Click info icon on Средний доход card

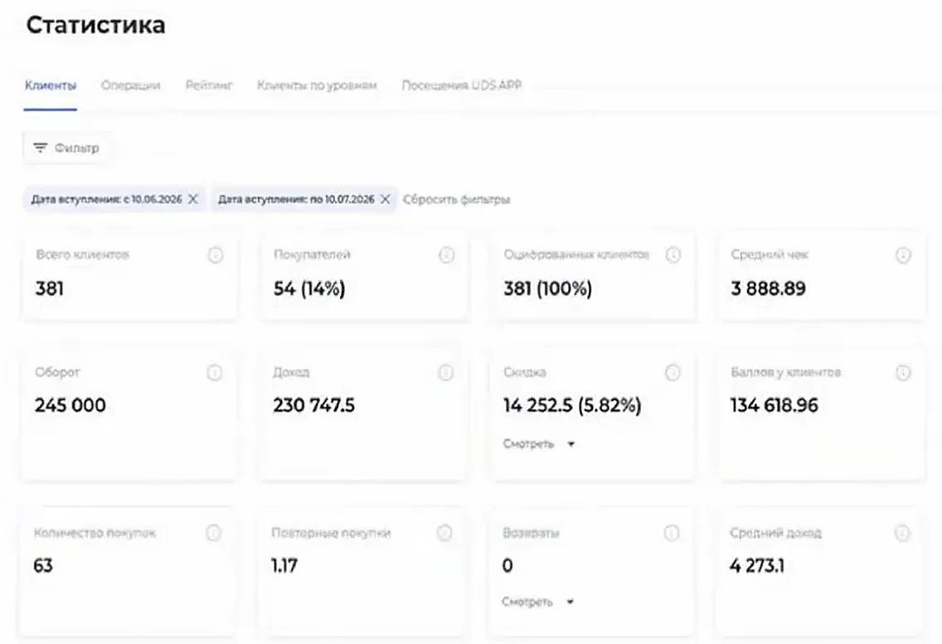[x=901, y=533]
